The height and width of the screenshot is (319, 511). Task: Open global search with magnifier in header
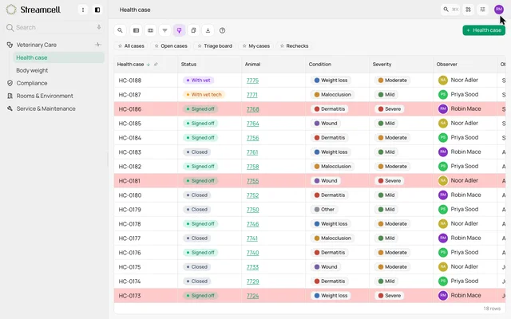(x=450, y=10)
